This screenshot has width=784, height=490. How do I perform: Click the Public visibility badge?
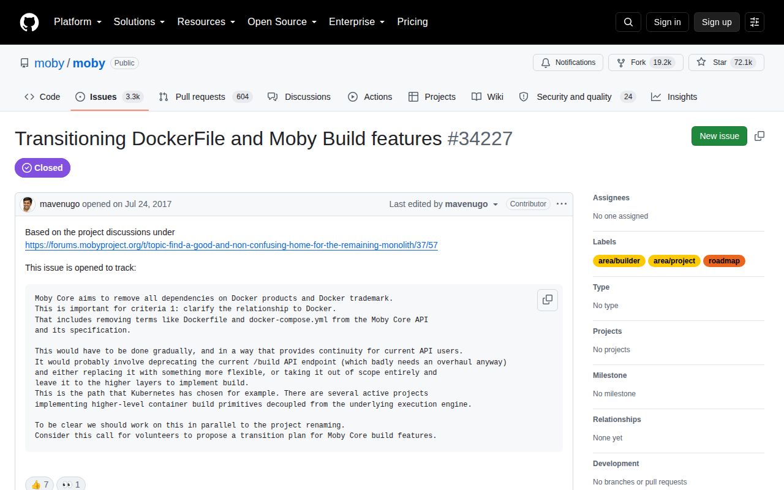124,62
